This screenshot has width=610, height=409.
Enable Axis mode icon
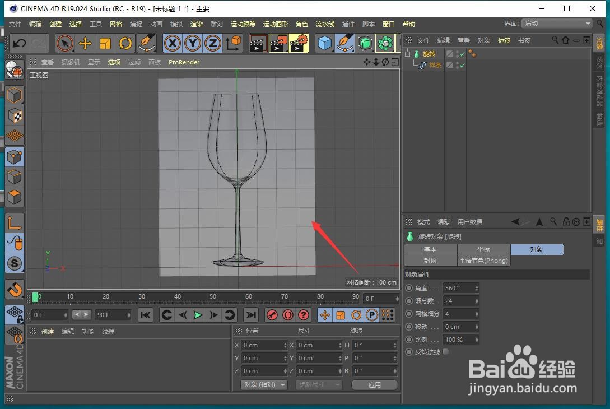pos(15,223)
